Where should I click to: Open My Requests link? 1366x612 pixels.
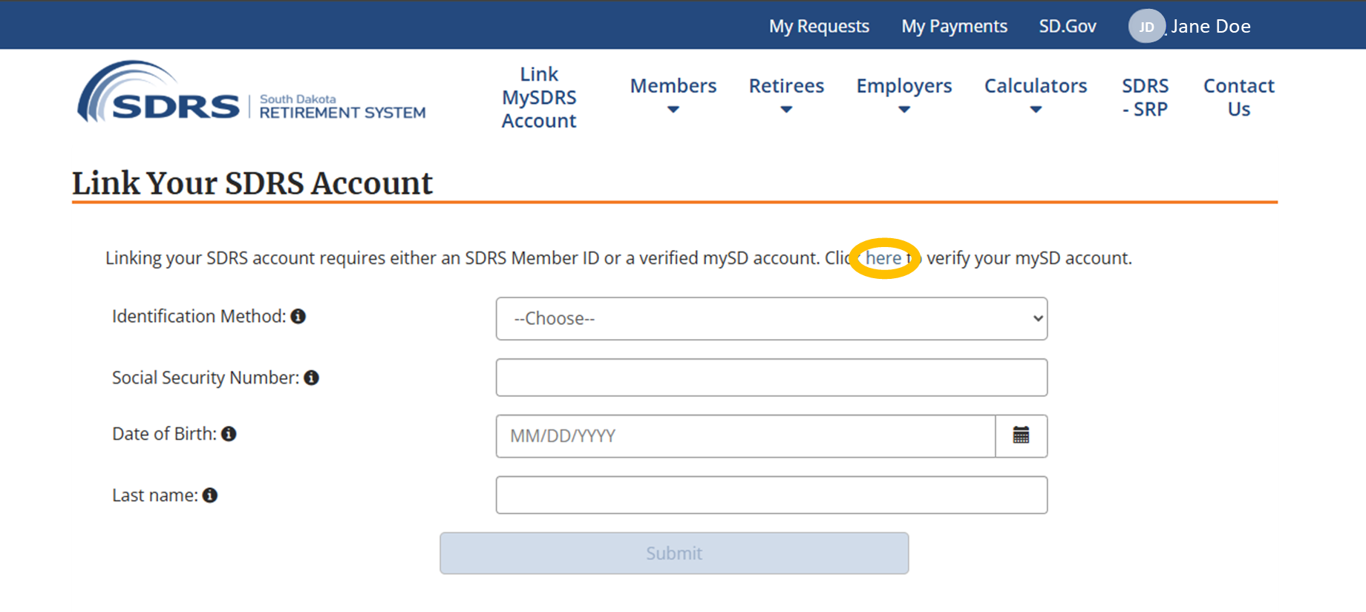(819, 27)
